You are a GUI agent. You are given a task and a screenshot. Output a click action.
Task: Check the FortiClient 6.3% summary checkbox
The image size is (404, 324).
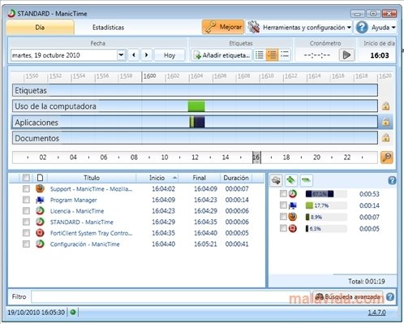283,228
